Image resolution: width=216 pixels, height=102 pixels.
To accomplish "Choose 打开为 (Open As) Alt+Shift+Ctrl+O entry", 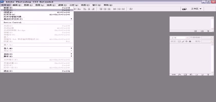I will (x=37, y=15).
